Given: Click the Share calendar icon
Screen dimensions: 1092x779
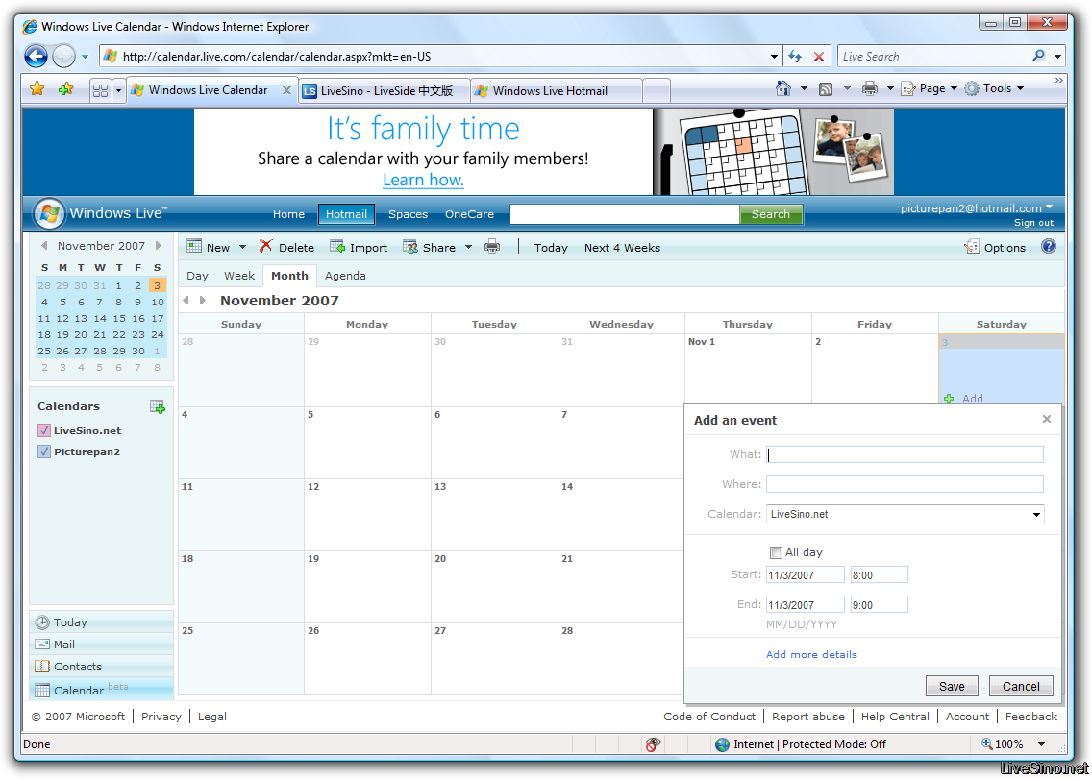Looking at the screenshot, I should coord(410,247).
